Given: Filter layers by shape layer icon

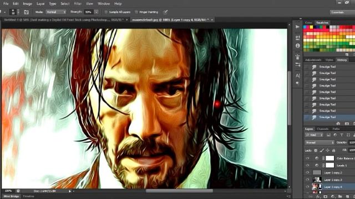Looking at the screenshot, I should pos(348,135).
